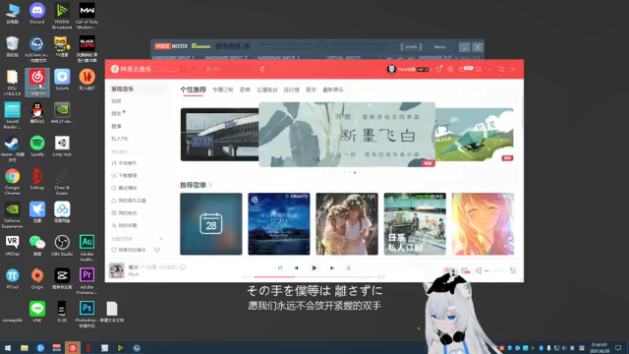The height and width of the screenshot is (354, 629).
Task: Like the current song with heart icon
Action: point(183,267)
